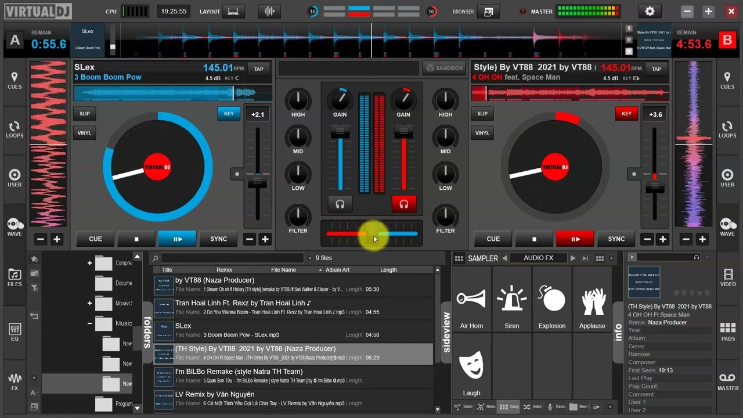Trigger the Laugh sample
This screenshot has height=418, width=743.
pos(471,366)
